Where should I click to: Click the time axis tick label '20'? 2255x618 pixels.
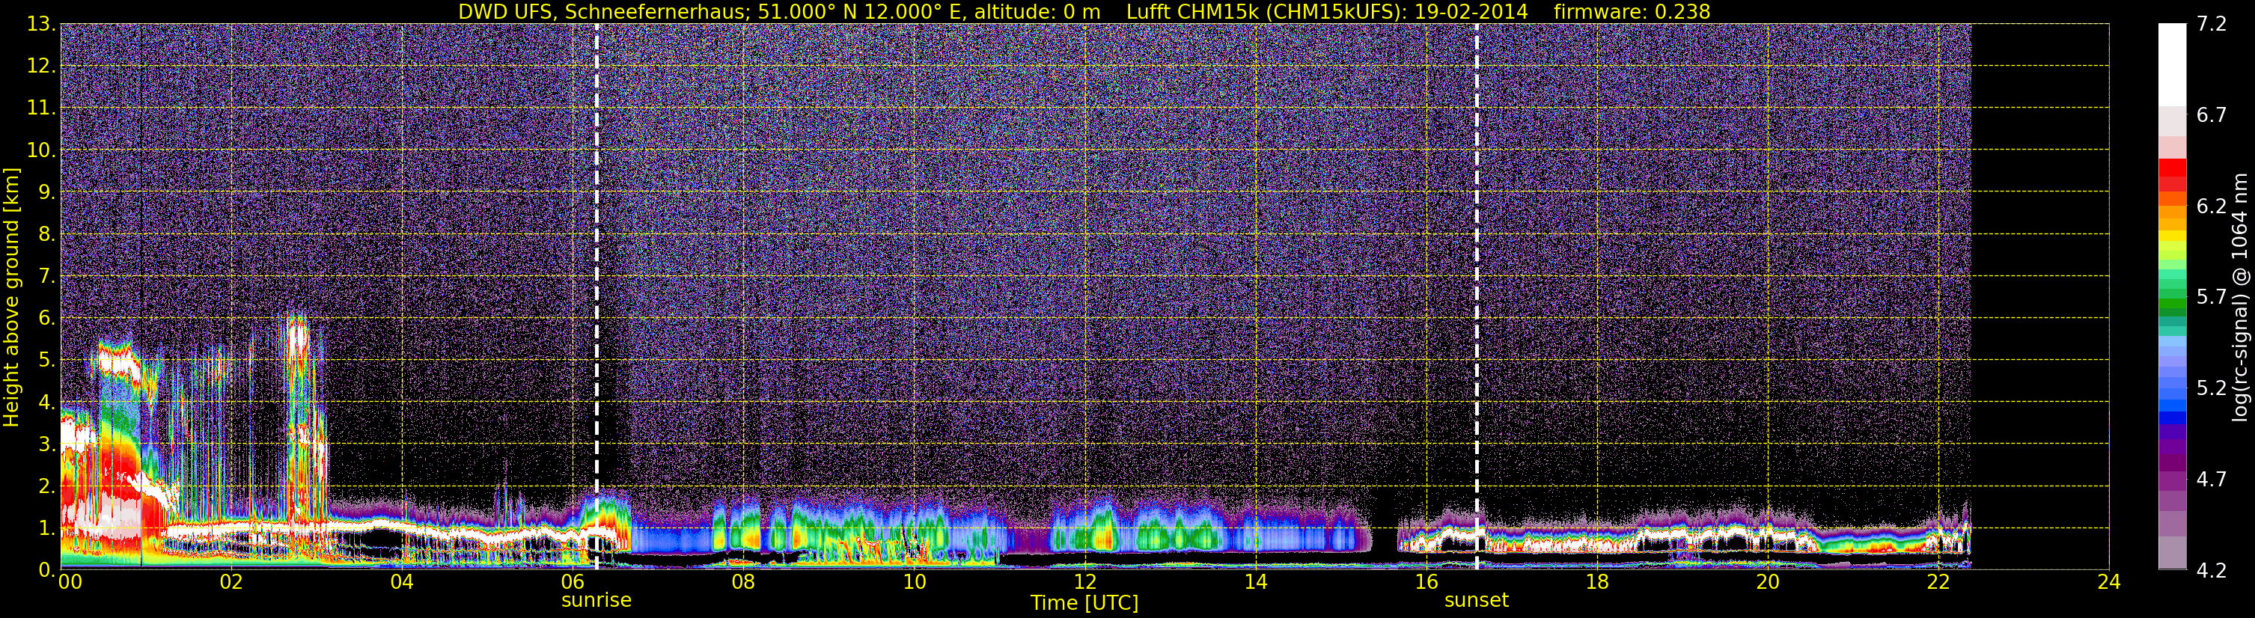1768,582
